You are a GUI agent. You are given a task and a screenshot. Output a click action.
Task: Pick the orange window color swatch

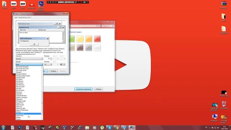[x=89, y=39]
